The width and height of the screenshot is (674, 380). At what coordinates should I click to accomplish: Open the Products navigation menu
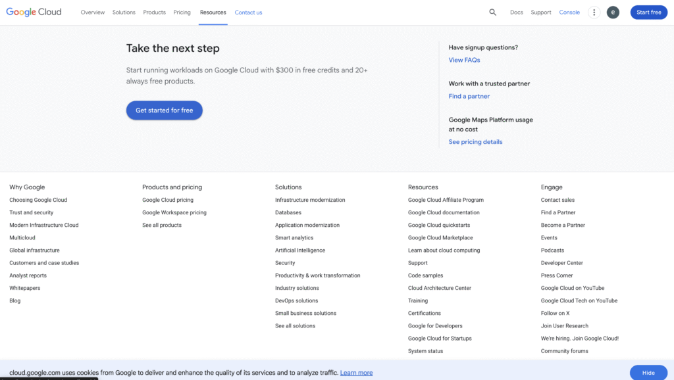(155, 12)
